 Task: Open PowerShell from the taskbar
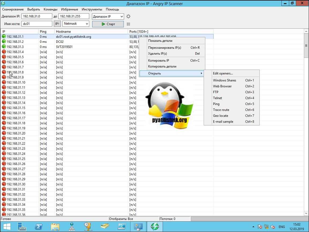(38, 226)
